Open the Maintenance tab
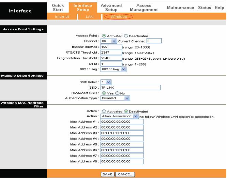 pos(180,8)
